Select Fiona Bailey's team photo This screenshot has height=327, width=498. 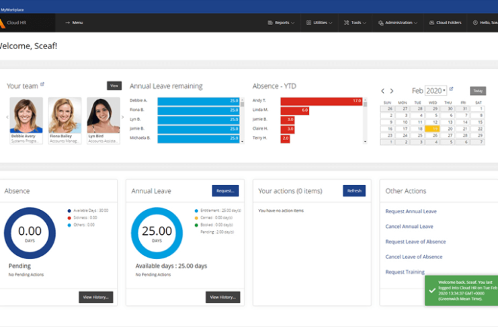pyautogui.click(x=65, y=115)
